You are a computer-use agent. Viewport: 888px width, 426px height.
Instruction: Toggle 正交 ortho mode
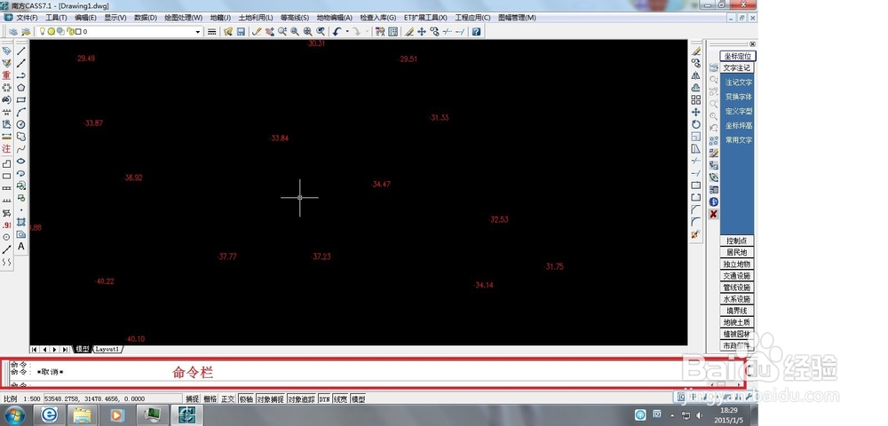227,398
